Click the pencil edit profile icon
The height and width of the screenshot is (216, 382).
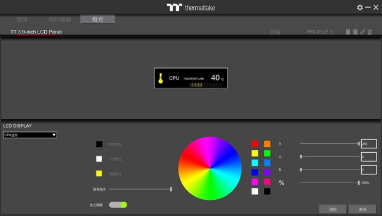(363, 32)
